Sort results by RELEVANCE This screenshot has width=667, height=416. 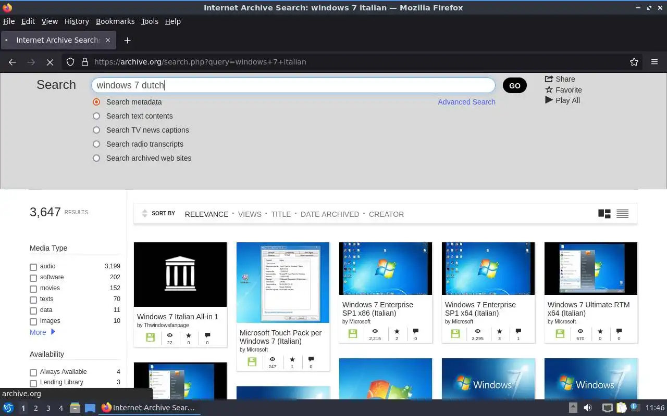[206, 214]
